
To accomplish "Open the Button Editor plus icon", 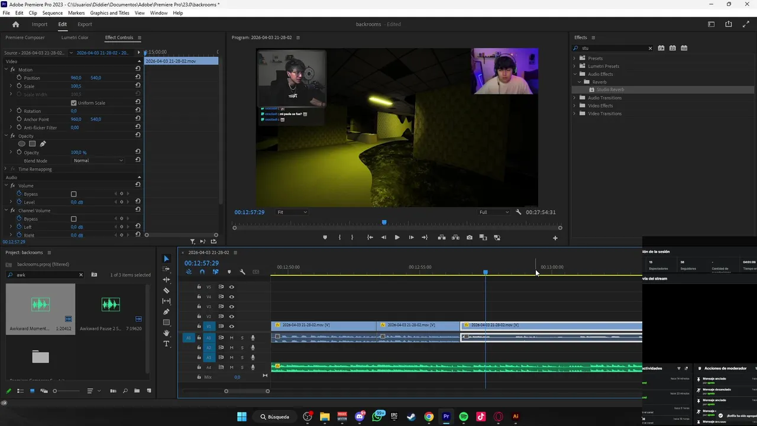I will coord(555,238).
